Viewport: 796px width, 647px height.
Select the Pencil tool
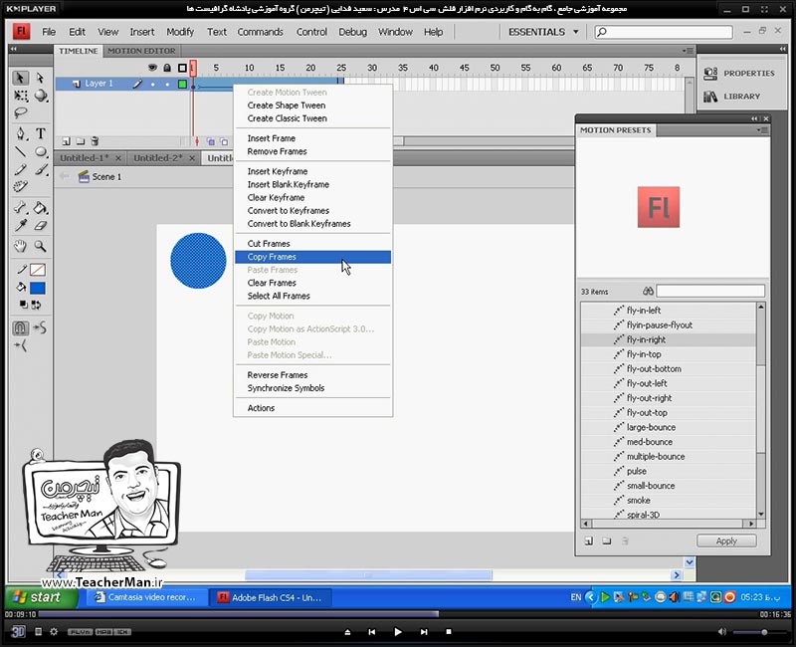(x=20, y=169)
